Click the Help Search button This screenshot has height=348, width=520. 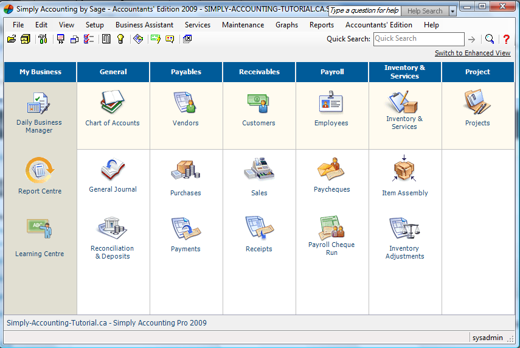click(425, 12)
